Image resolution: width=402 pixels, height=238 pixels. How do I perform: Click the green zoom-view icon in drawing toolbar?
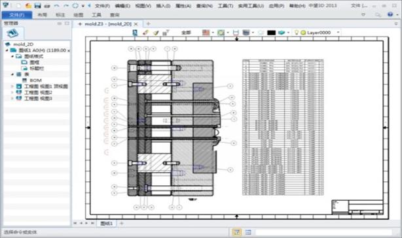(221, 33)
